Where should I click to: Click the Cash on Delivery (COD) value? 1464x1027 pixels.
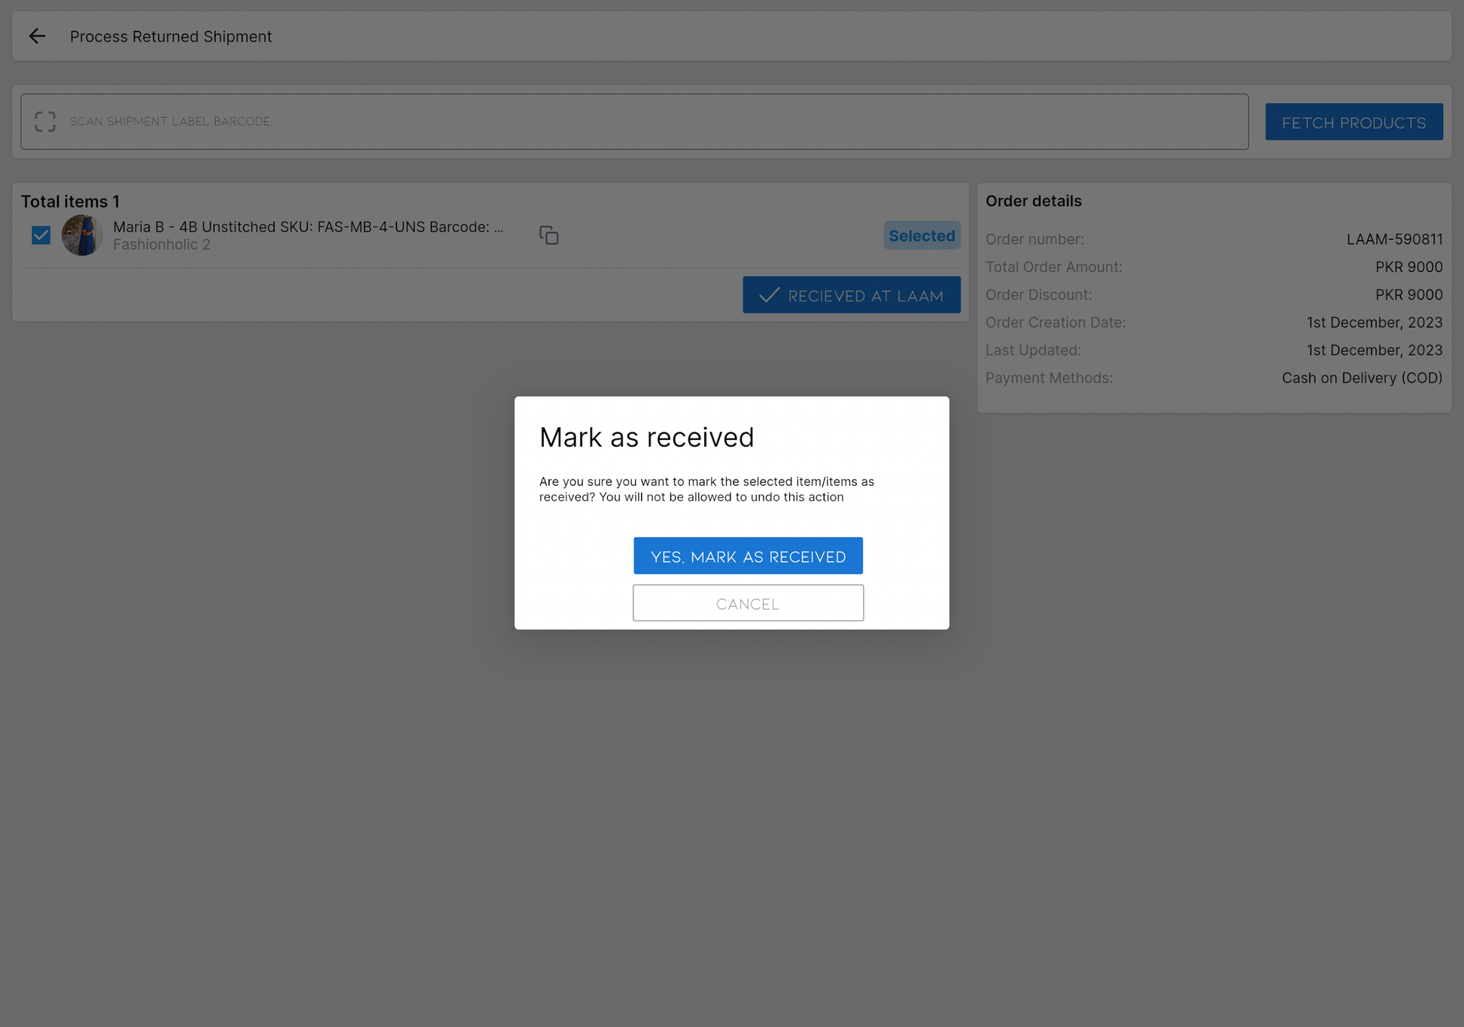(1362, 378)
